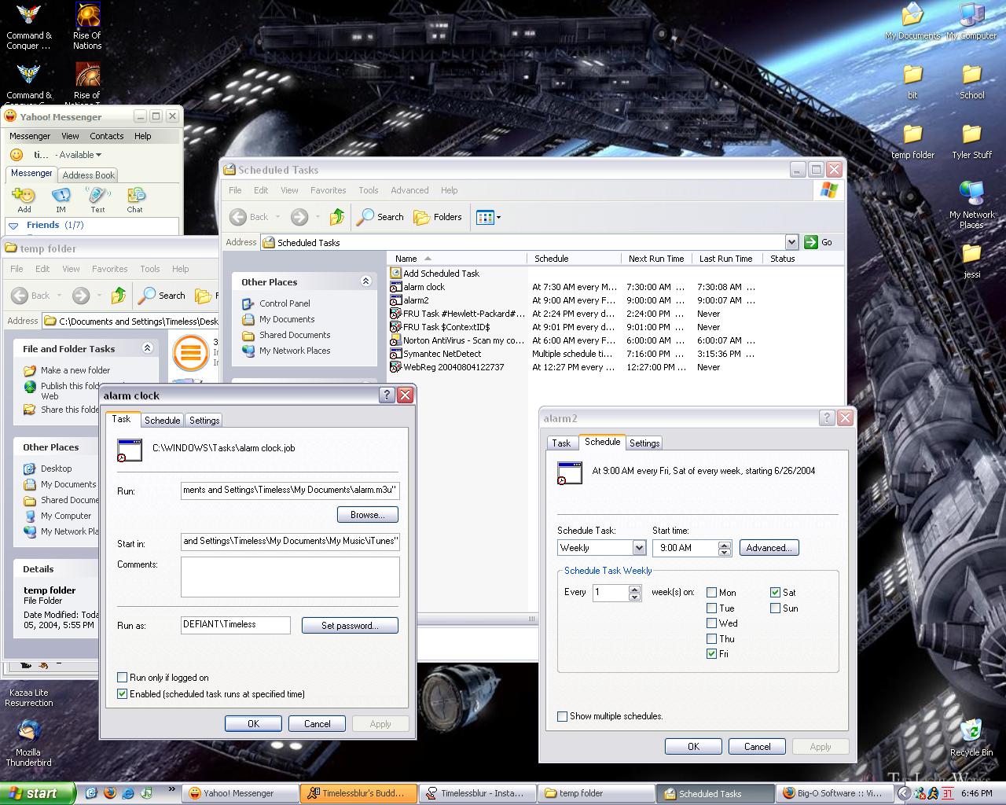The image size is (1006, 805).
Task: Click OK in the alarm clock dialog
Action: click(x=253, y=724)
